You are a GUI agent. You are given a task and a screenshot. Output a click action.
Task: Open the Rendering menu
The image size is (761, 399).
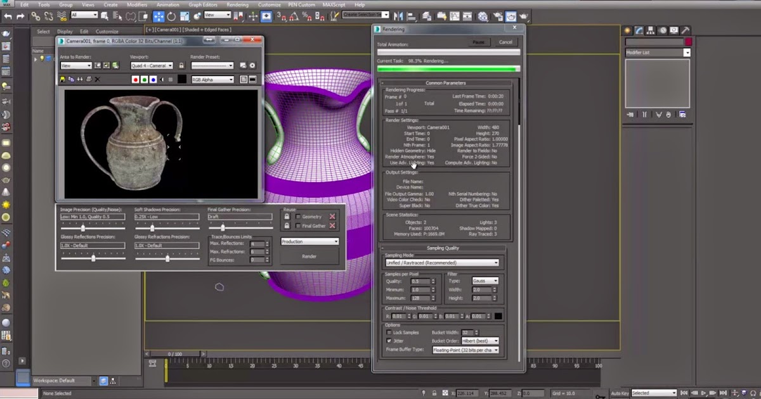237,4
